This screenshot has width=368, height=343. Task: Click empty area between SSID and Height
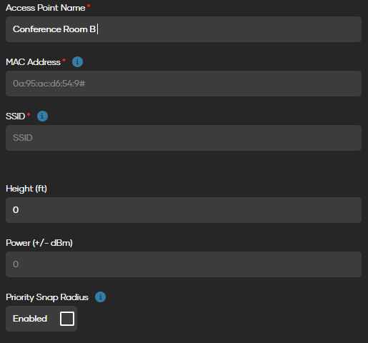coord(184,167)
